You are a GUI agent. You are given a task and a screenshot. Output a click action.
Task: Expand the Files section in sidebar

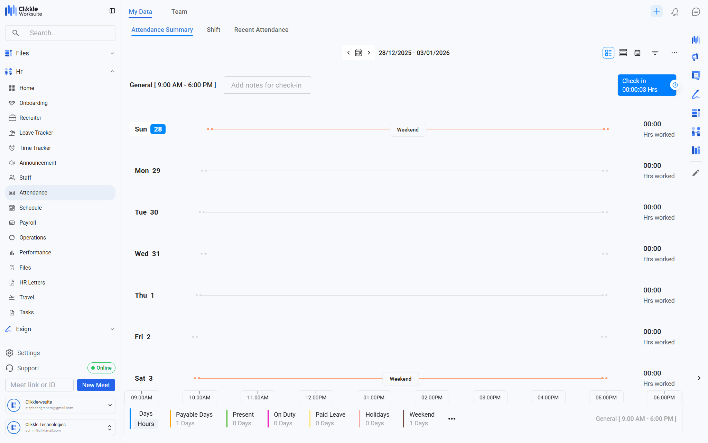tap(112, 53)
